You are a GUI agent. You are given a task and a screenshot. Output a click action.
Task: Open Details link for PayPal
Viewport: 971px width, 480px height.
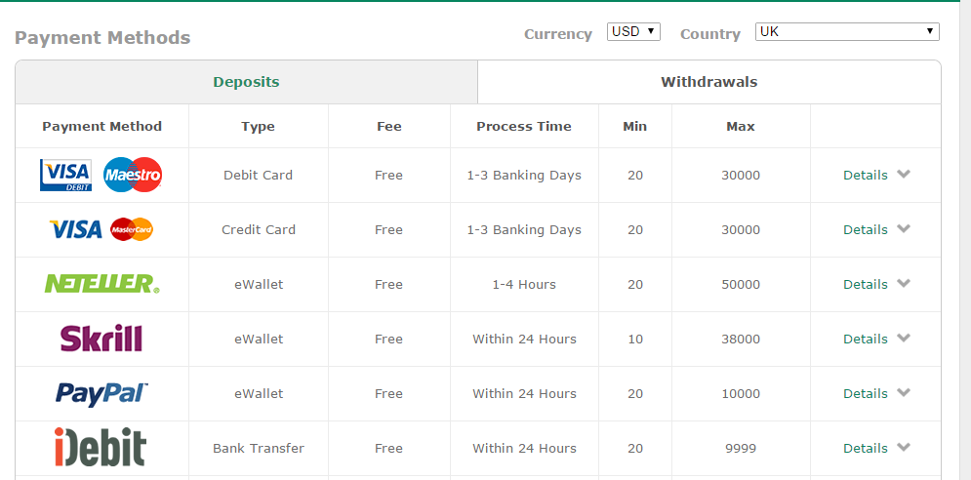866,393
